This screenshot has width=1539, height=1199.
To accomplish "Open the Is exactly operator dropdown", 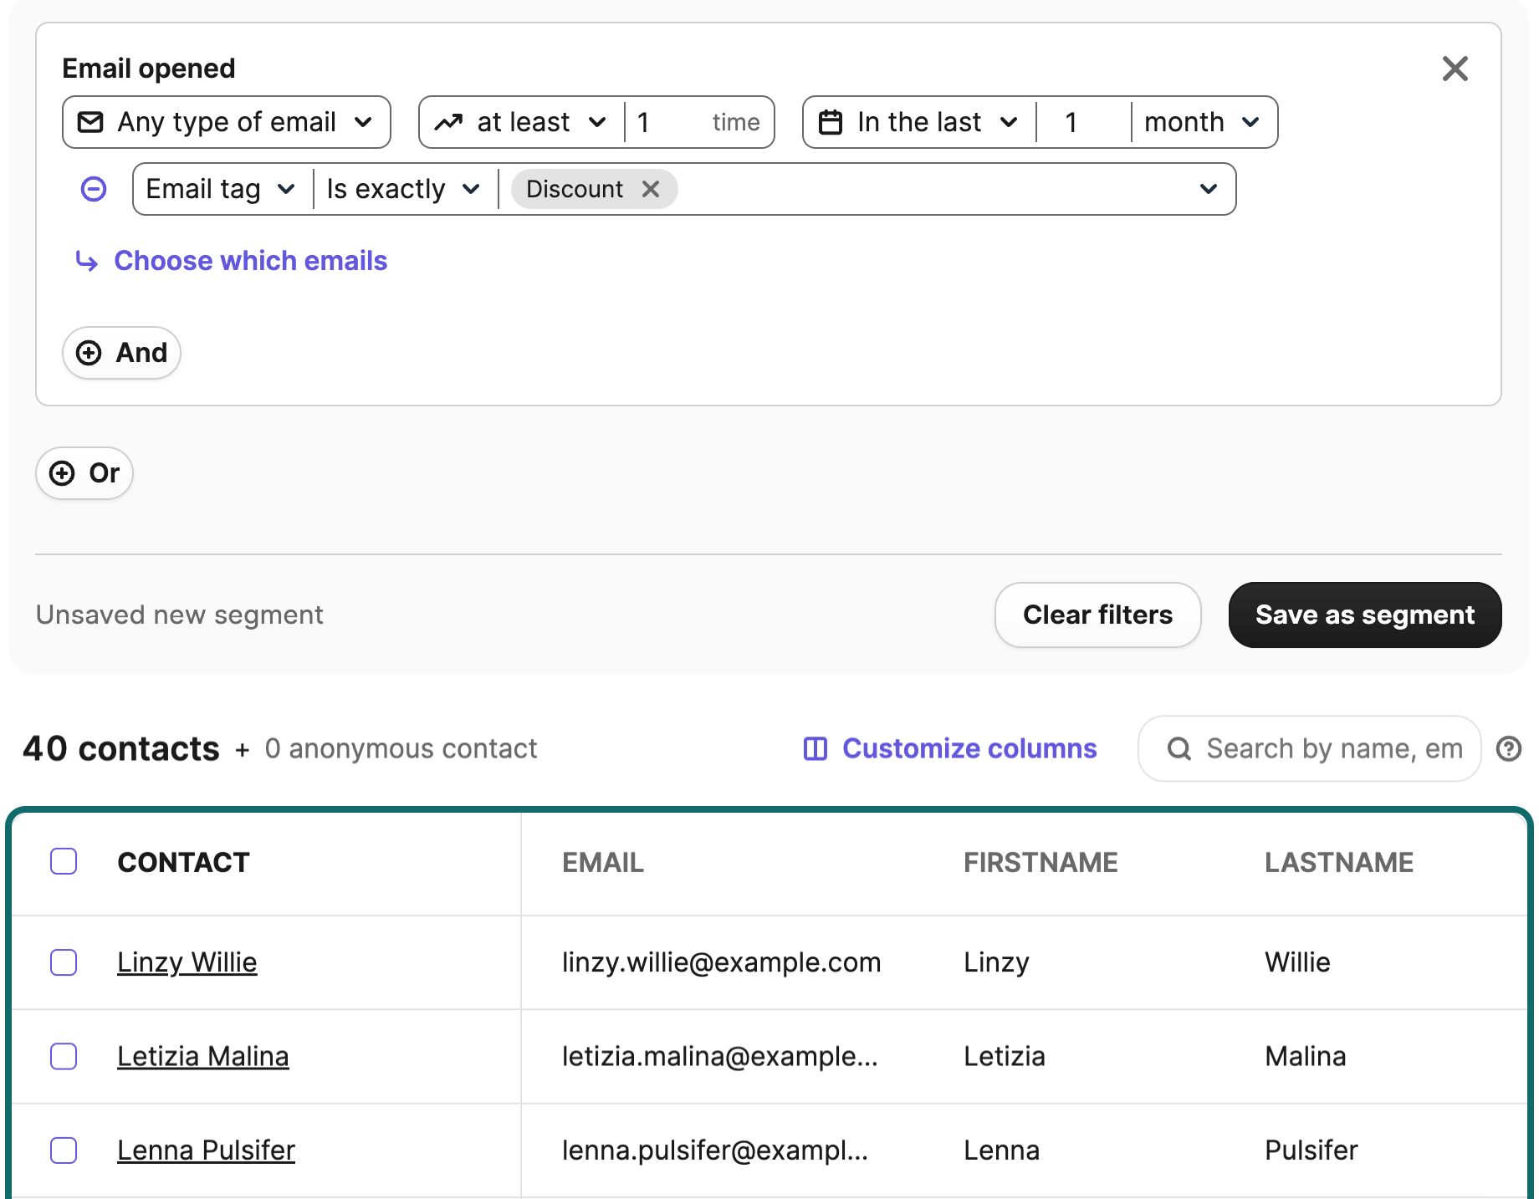I will point(403,189).
